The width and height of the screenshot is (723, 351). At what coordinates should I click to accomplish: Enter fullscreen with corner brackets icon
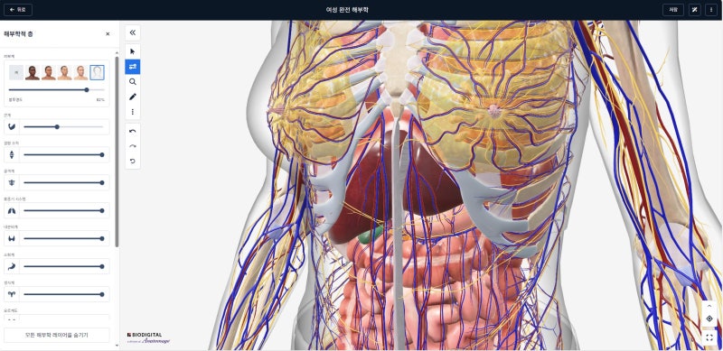click(x=709, y=337)
